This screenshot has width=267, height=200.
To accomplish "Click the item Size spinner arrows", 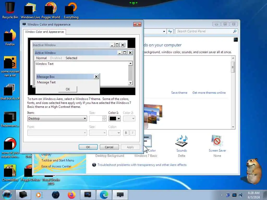I will (x=104, y=118).
